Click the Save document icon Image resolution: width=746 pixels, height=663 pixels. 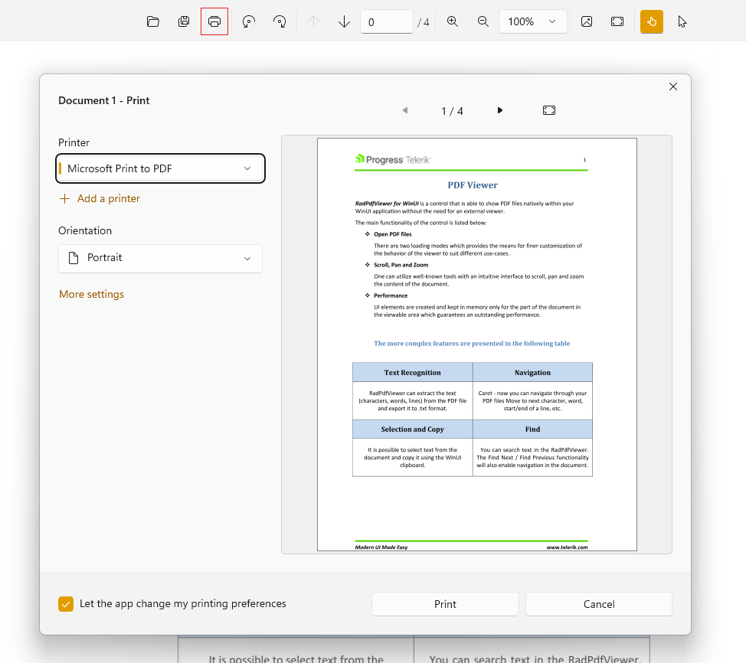click(184, 21)
